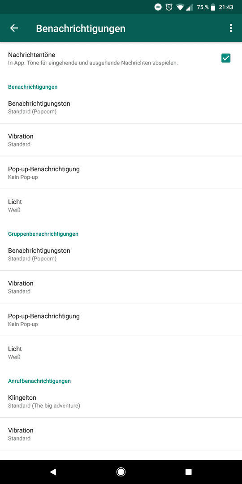Screen dimensions: 242x484
Task: Open Pop-up-Benachrichtigung under Gruppenbenachrichtigungen
Action: (121, 320)
